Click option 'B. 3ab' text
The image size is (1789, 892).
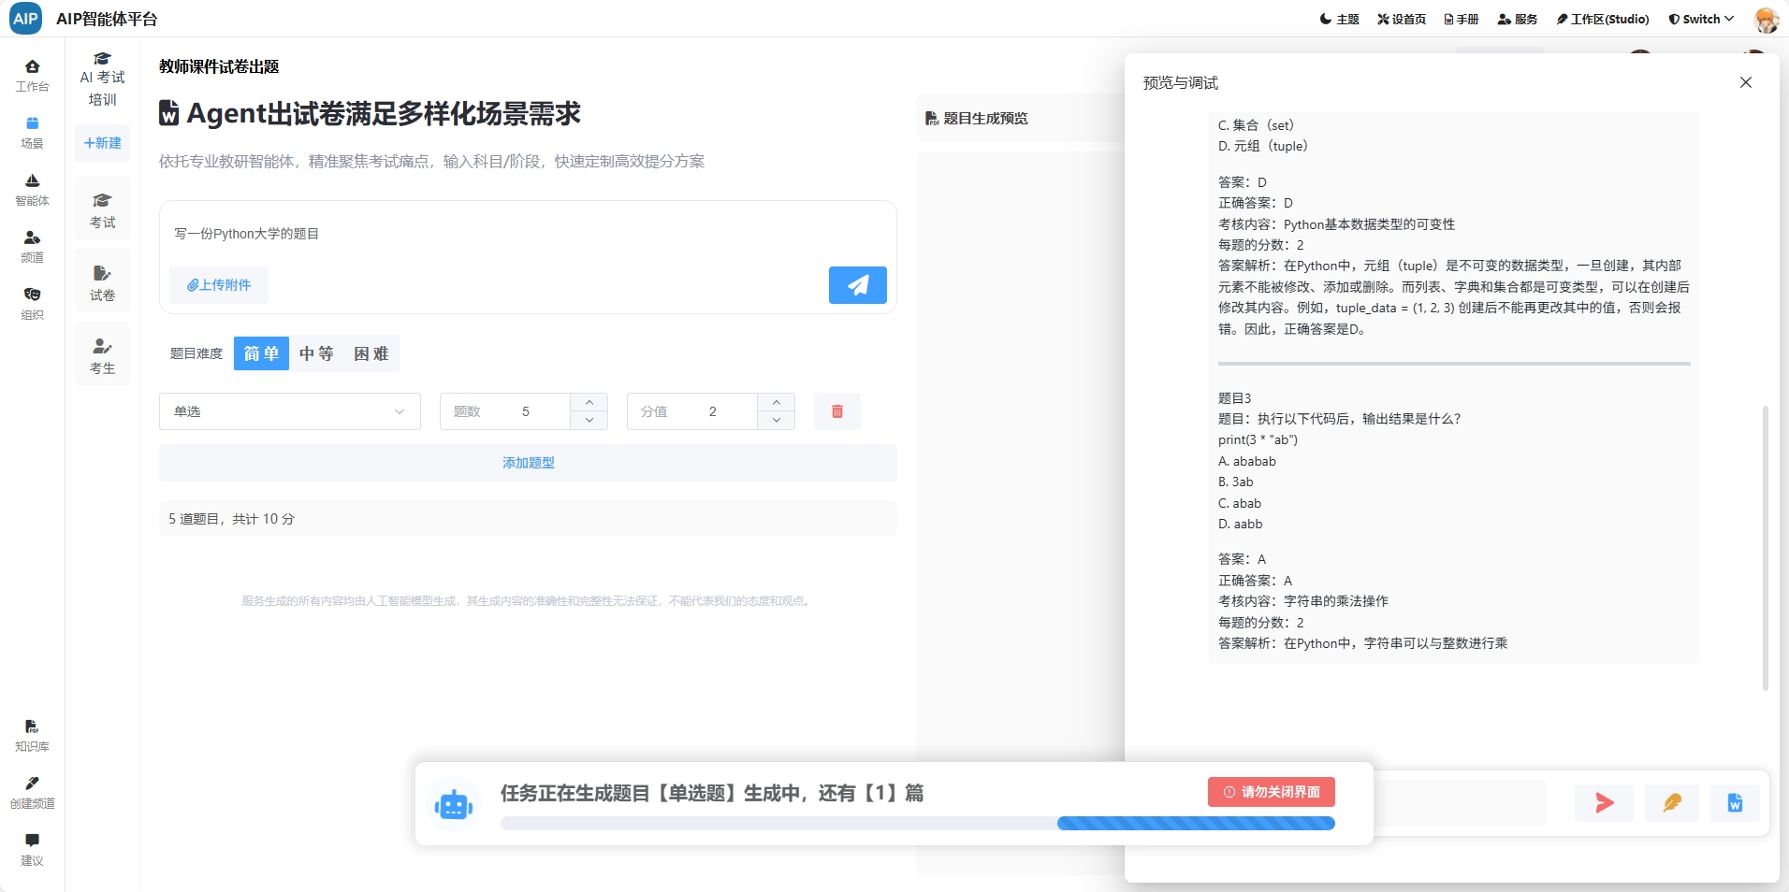pyautogui.click(x=1236, y=482)
